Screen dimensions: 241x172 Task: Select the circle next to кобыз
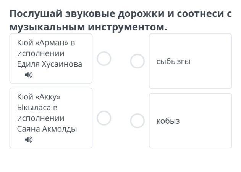(137, 121)
